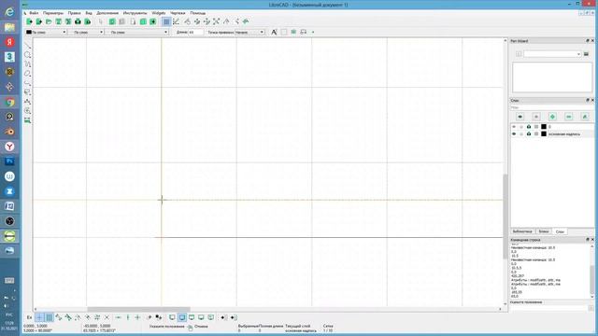Hide all layers button
The width and height of the screenshot is (598, 336).
click(536, 117)
